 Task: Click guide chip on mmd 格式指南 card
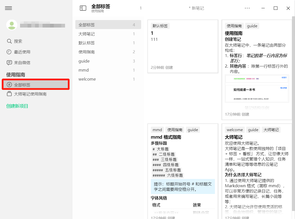pos(193,130)
